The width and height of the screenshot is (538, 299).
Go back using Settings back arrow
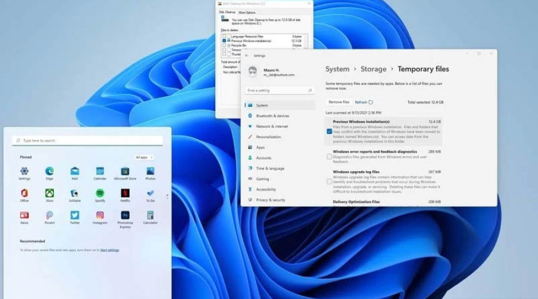coord(247,56)
